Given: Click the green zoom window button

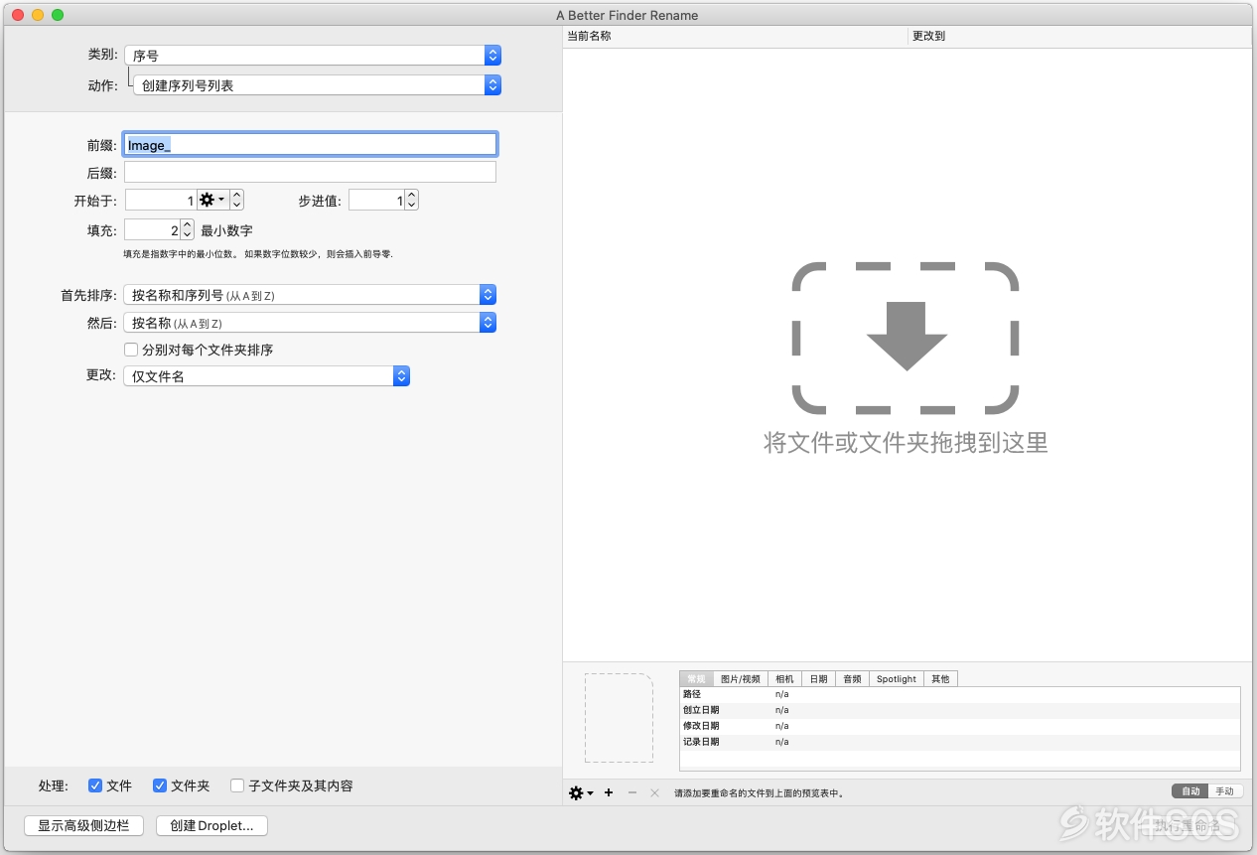Looking at the screenshot, I should coord(58,15).
